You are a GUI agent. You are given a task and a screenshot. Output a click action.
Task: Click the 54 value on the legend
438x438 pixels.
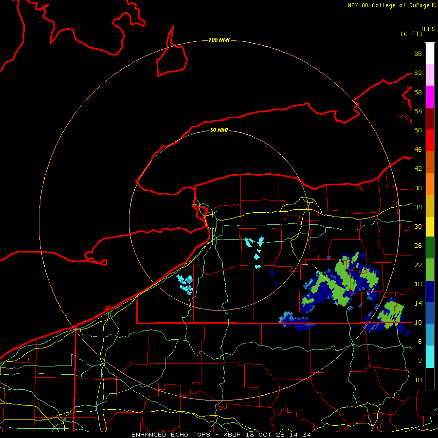pos(418,111)
